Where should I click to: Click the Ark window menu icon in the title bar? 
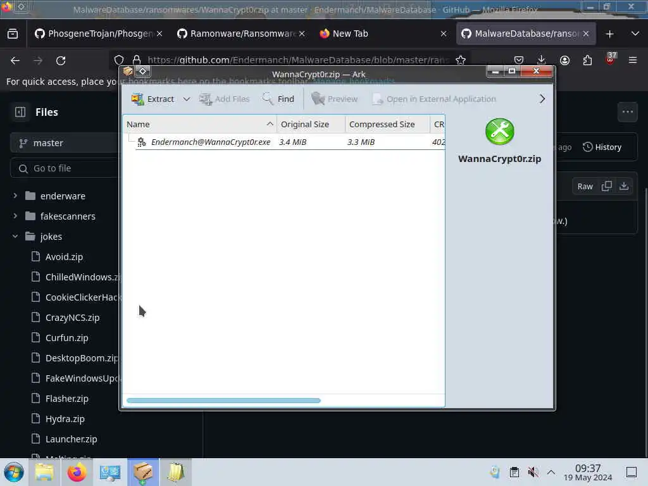(128, 72)
